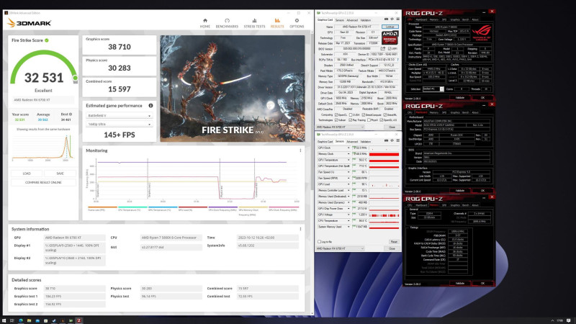Screen dimensions: 576x324
Task: Toggle the DirectCompute checkbox in GPU-Z
Action: pos(364,115)
